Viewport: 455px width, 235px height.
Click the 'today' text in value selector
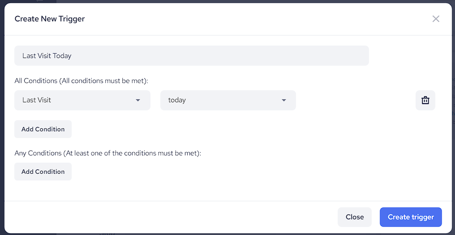point(177,100)
